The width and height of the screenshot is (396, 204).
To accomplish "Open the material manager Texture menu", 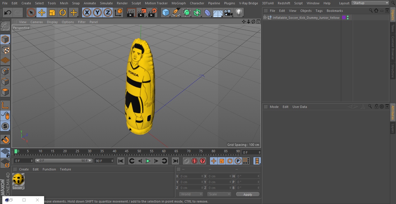I will coord(66,169).
